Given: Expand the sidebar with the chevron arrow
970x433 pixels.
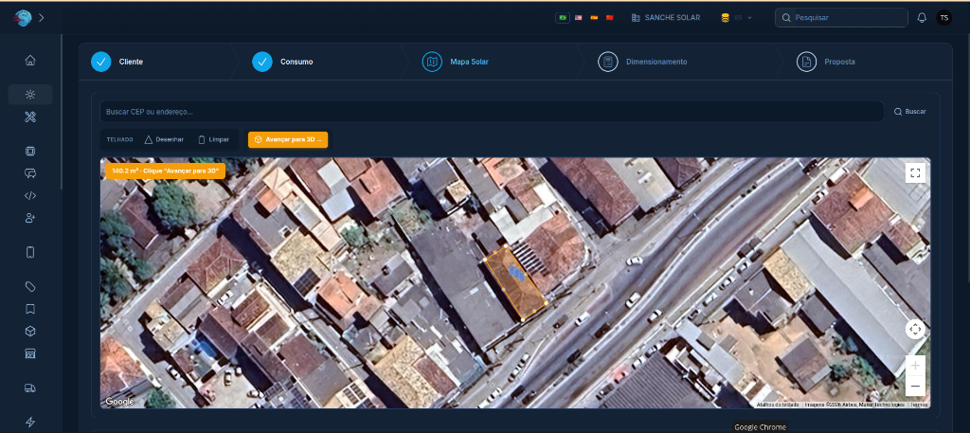Looking at the screenshot, I should point(42,18).
